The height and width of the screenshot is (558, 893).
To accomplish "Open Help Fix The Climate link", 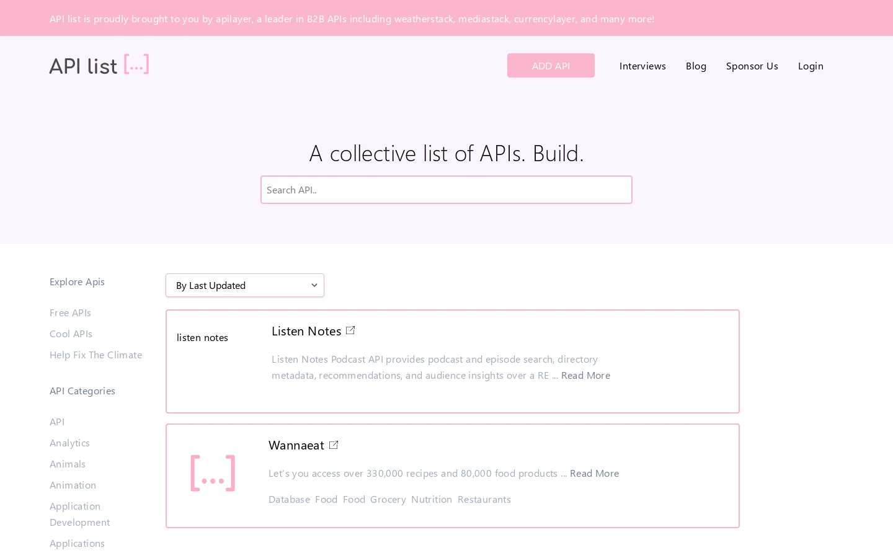I will (96, 355).
